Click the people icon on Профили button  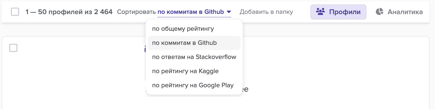[320, 12]
